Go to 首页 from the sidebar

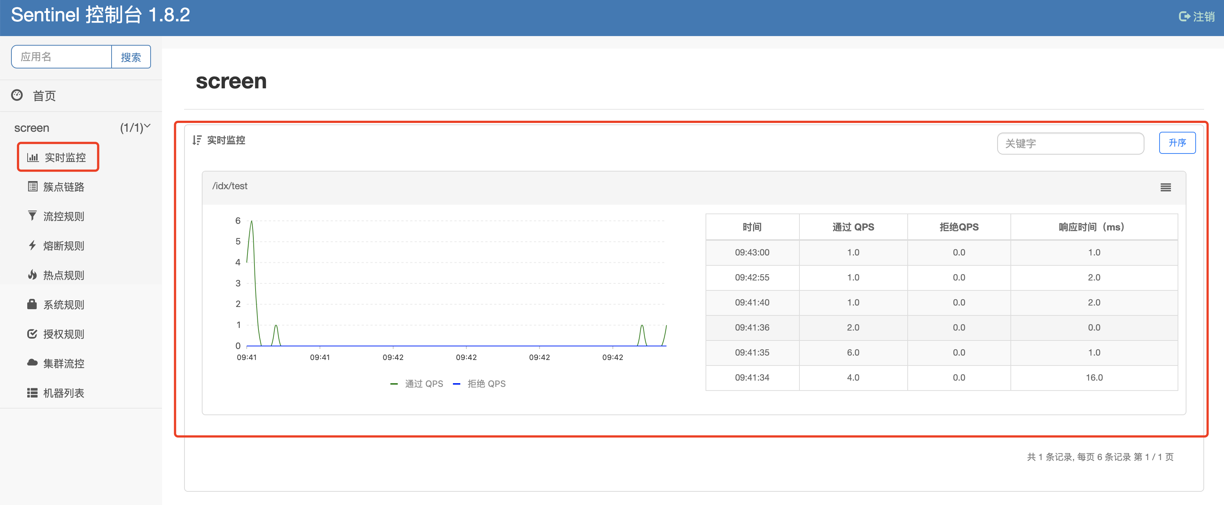coord(44,95)
